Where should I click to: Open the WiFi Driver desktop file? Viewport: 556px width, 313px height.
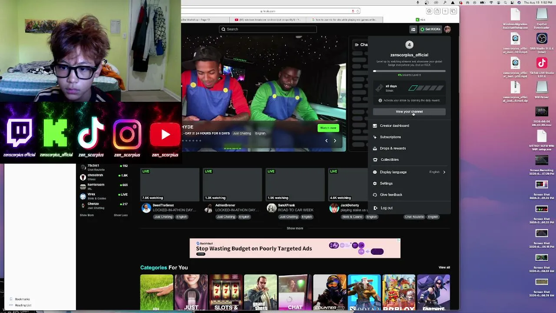point(542,90)
